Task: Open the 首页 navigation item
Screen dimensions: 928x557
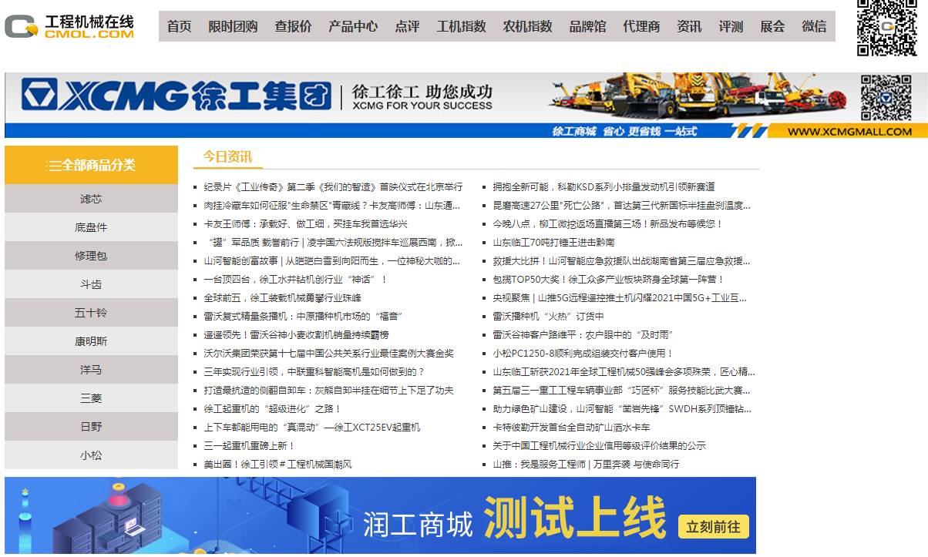Action: [x=179, y=26]
